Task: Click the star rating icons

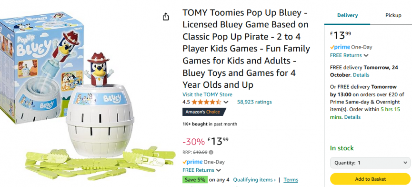Action: pyautogui.click(x=206, y=102)
